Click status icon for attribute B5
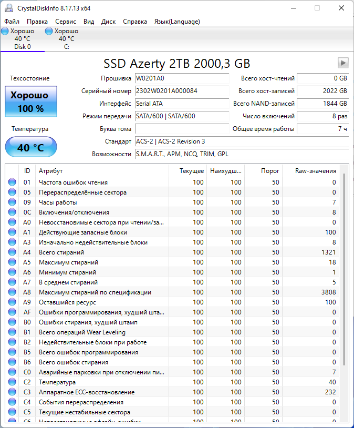The height and width of the screenshot is (428, 354). pyautogui.click(x=12, y=352)
